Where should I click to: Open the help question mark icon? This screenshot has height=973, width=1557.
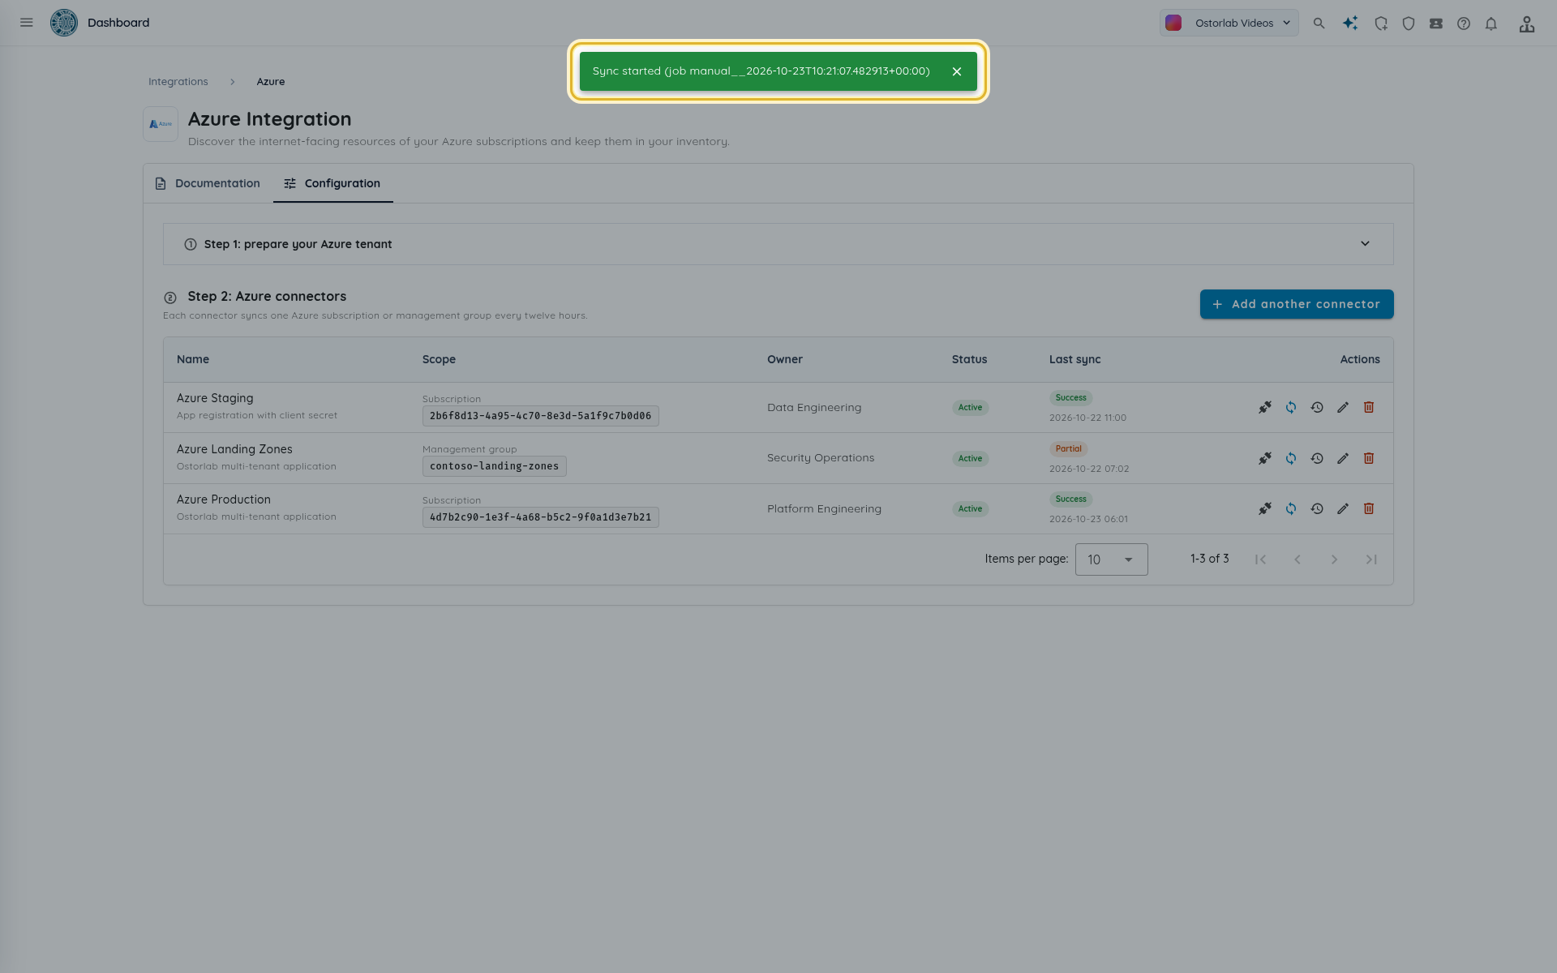1464,24
